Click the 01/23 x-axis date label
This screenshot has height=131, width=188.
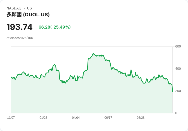coord(43,117)
